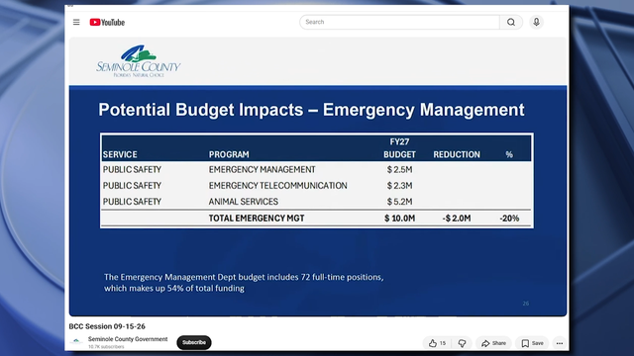Like the video with thumbs up
This screenshot has width=634, height=356.
(x=437, y=343)
